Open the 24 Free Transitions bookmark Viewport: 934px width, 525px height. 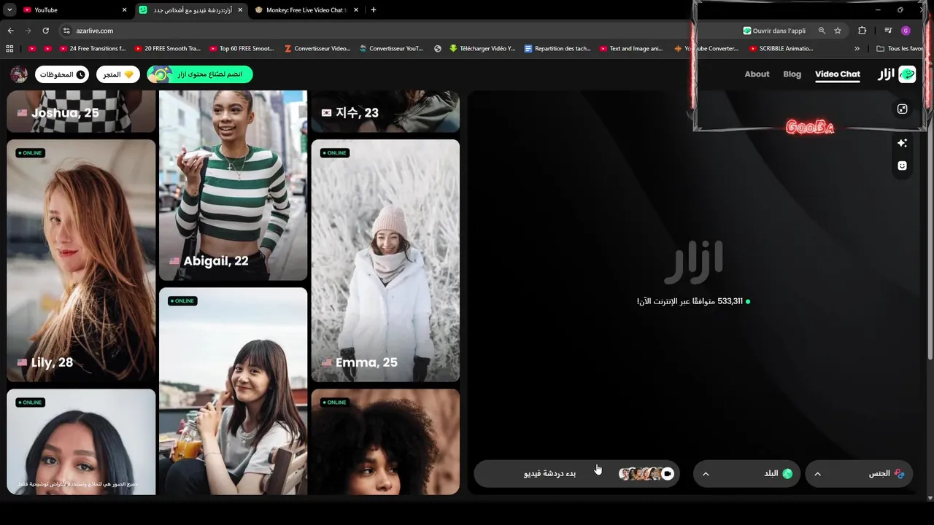click(x=92, y=49)
